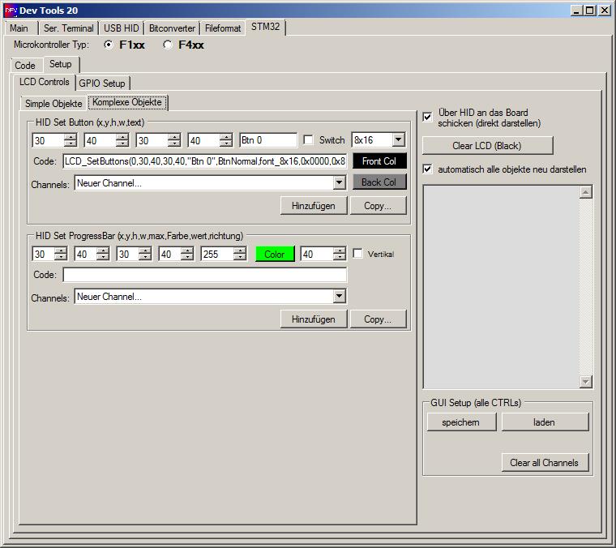Open the GPIO Setup tab
Image resolution: width=616 pixels, height=548 pixels.
click(102, 83)
